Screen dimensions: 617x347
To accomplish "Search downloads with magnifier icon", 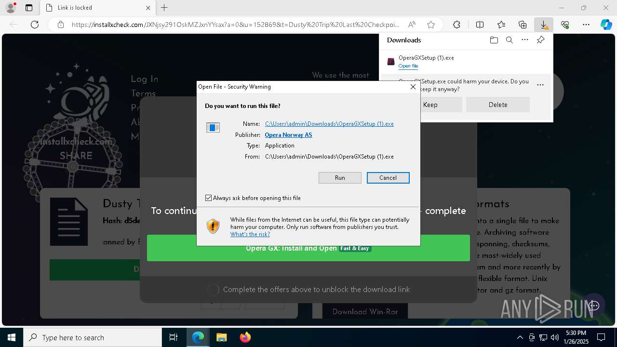I will [509, 40].
